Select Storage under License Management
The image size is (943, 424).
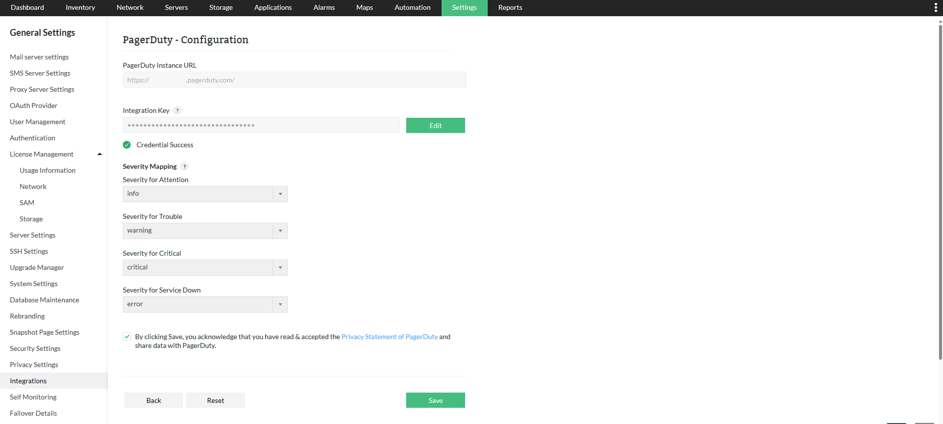click(x=31, y=219)
